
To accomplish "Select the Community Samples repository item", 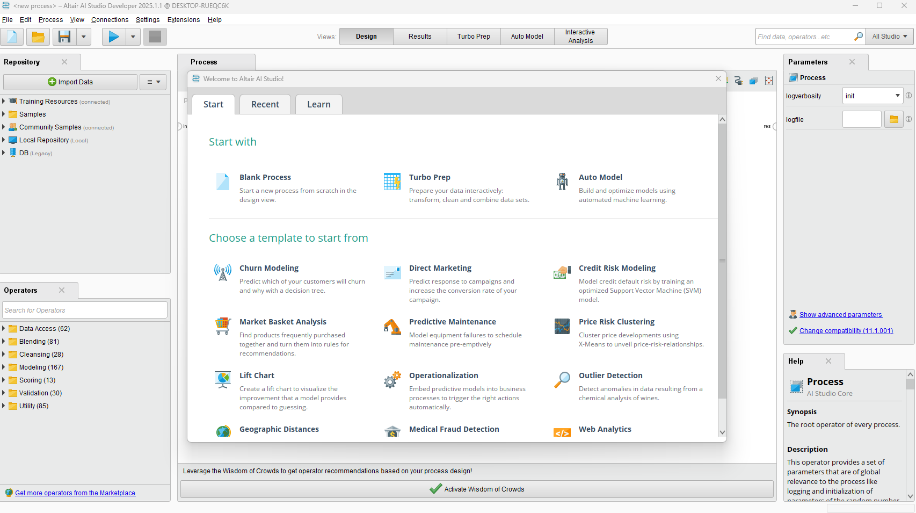I will [x=61, y=127].
